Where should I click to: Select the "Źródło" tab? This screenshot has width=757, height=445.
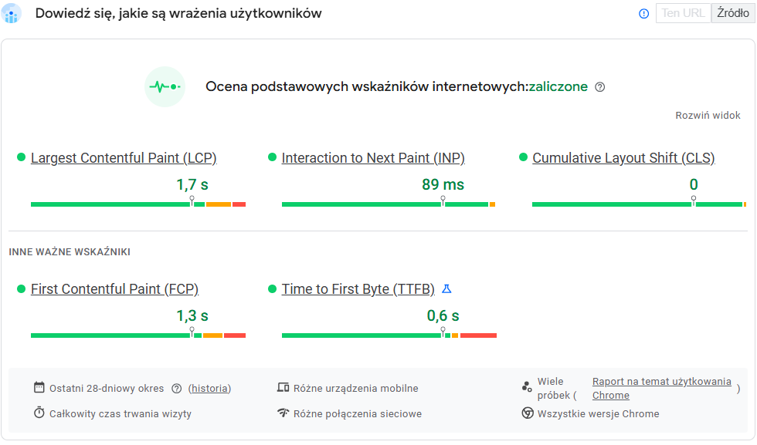coord(732,13)
